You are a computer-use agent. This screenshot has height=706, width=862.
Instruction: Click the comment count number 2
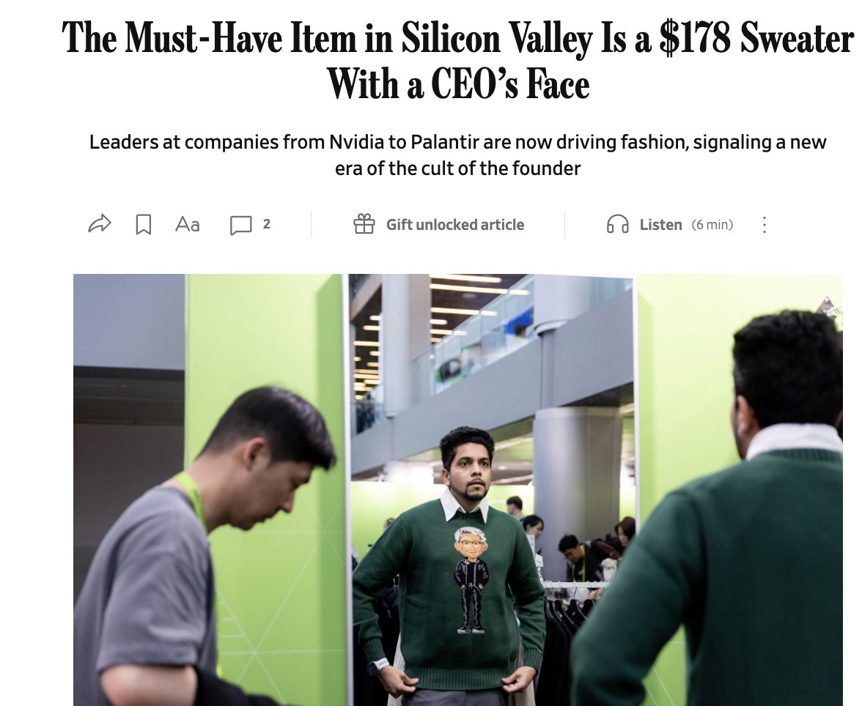[267, 223]
